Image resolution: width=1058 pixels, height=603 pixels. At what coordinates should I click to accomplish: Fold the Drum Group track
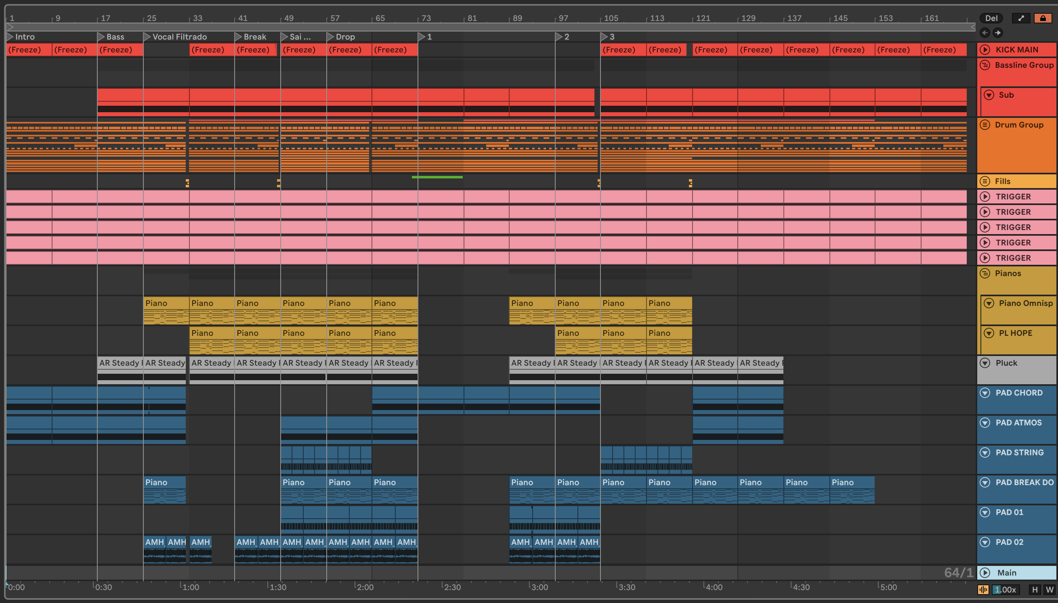(985, 125)
